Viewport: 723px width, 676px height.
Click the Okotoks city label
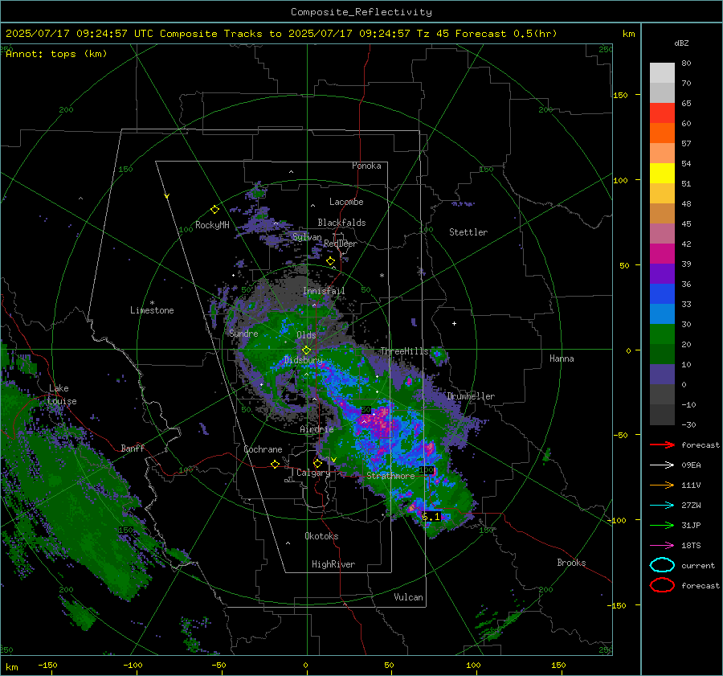click(x=321, y=536)
